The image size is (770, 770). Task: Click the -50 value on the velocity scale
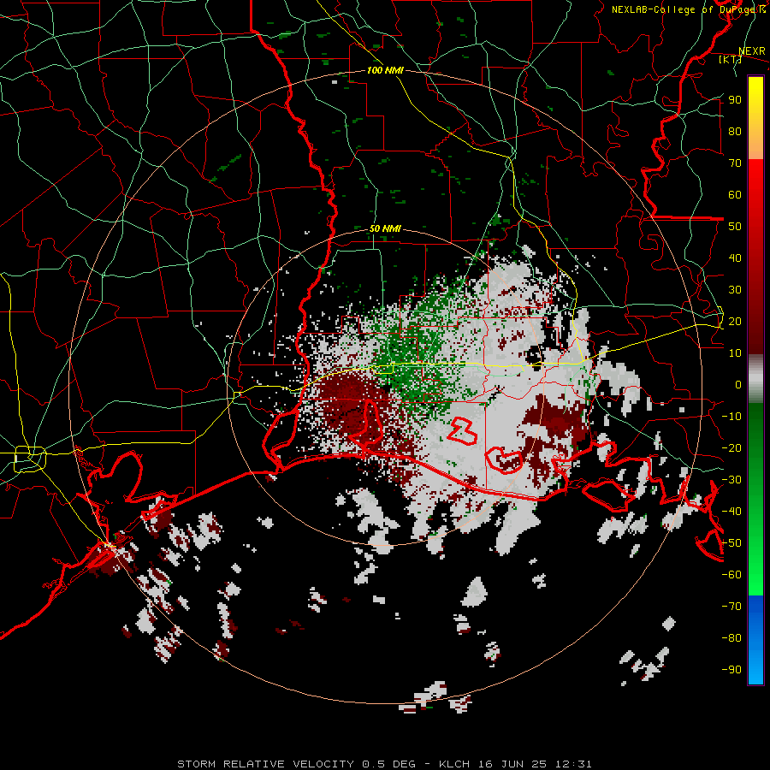pos(731,542)
